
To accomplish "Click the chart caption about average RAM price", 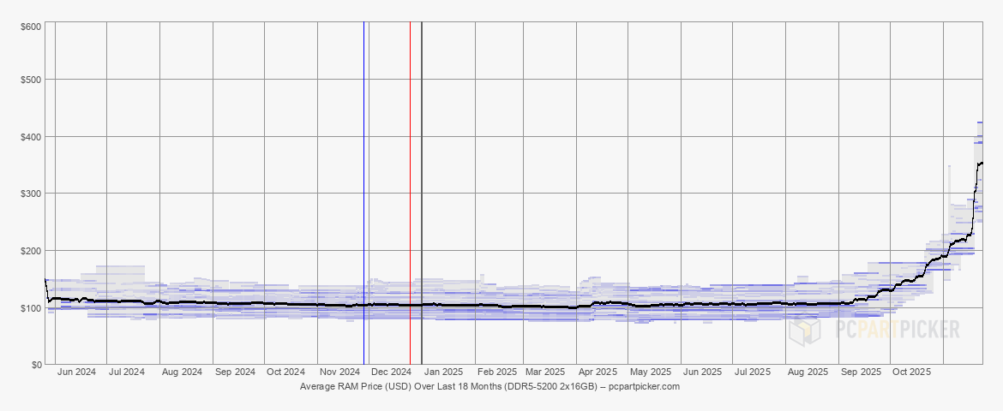I will (489, 387).
